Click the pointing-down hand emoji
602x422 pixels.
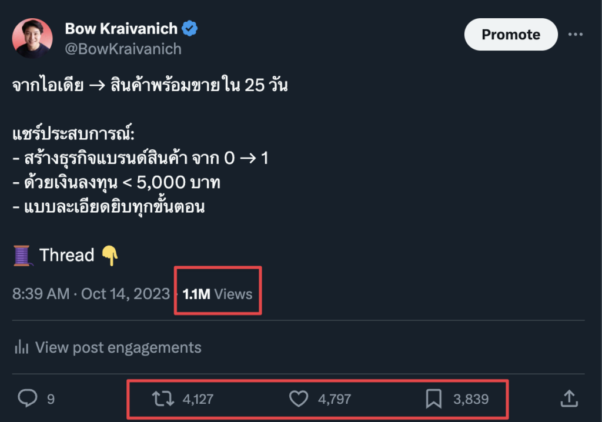tap(110, 256)
